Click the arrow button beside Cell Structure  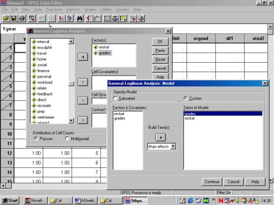[83, 101]
